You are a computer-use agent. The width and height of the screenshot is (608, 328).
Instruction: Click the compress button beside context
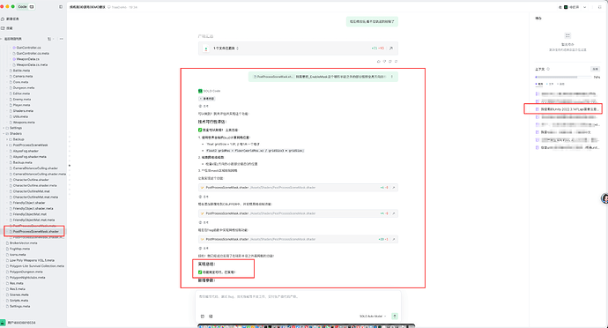click(x=595, y=69)
